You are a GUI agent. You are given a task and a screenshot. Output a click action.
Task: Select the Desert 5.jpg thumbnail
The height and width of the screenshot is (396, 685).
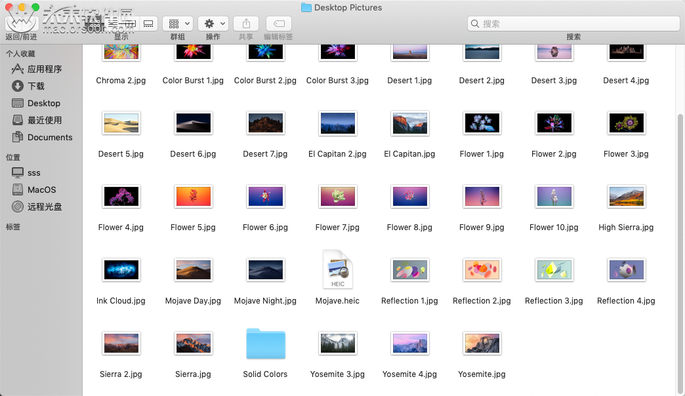121,123
